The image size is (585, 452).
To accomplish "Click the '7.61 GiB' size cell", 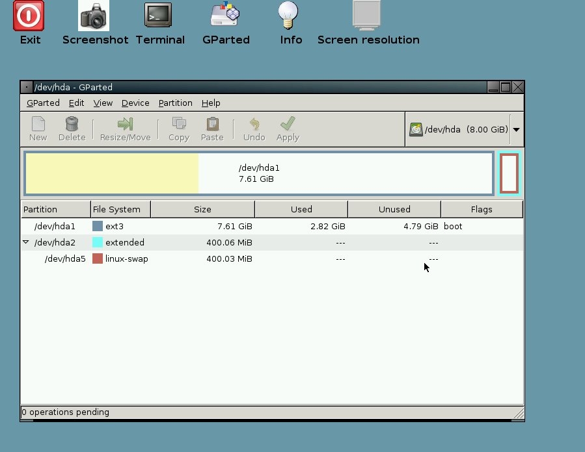I will [235, 227].
